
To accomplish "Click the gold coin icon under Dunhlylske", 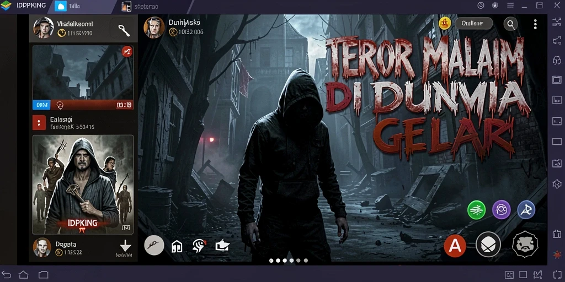I will coord(173,31).
